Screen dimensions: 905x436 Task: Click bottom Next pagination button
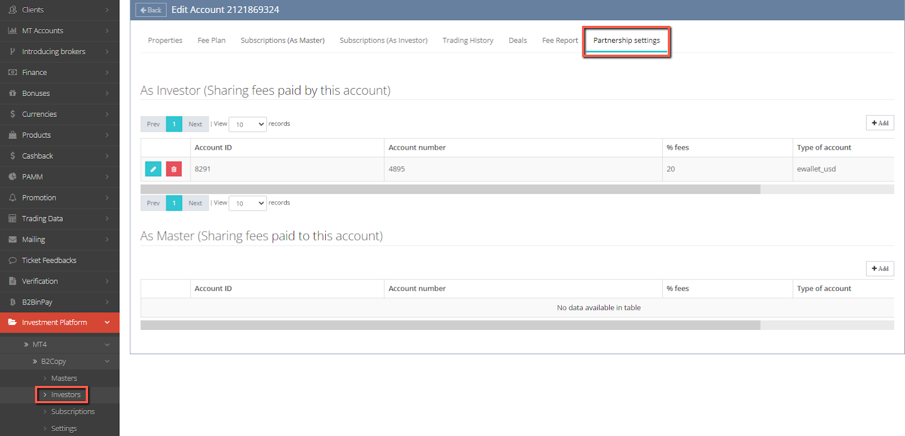(195, 203)
